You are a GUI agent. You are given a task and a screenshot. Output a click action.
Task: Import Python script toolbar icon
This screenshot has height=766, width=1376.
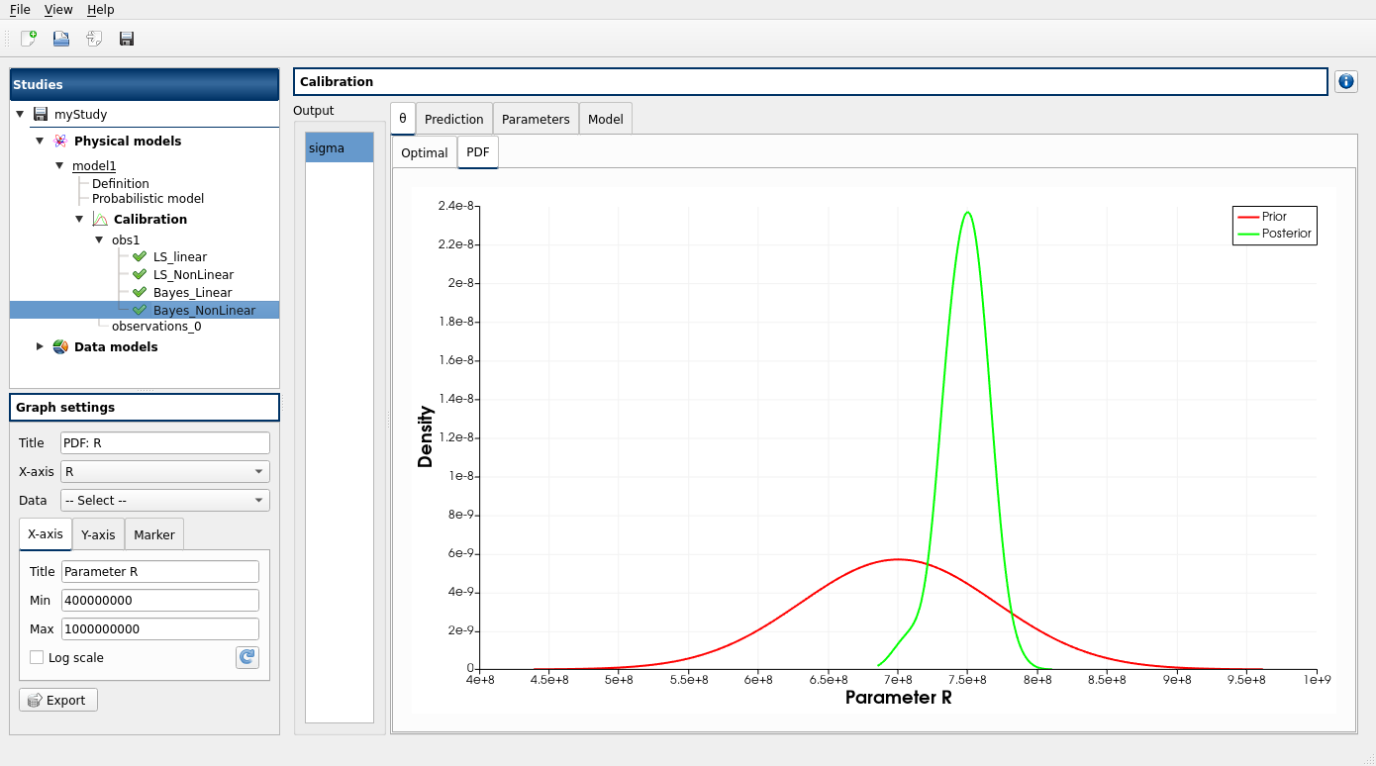94,39
